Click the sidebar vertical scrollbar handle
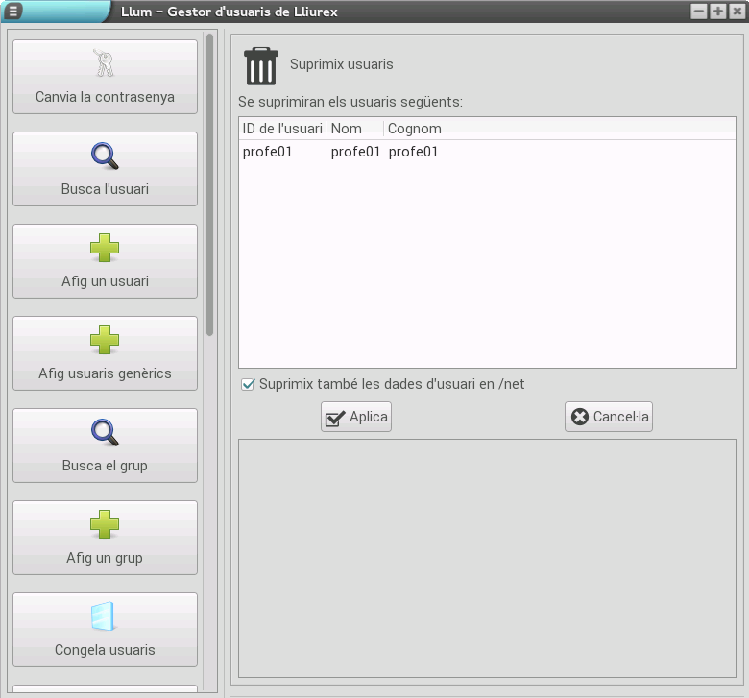Viewport: 749px width, 698px height. (210, 182)
